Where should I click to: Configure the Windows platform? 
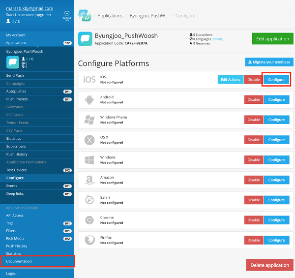pyautogui.click(x=276, y=160)
